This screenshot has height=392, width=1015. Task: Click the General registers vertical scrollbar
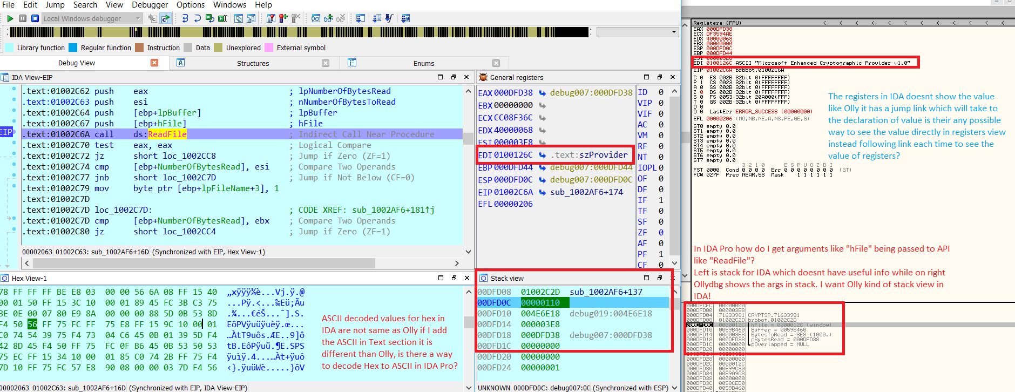(x=674, y=175)
